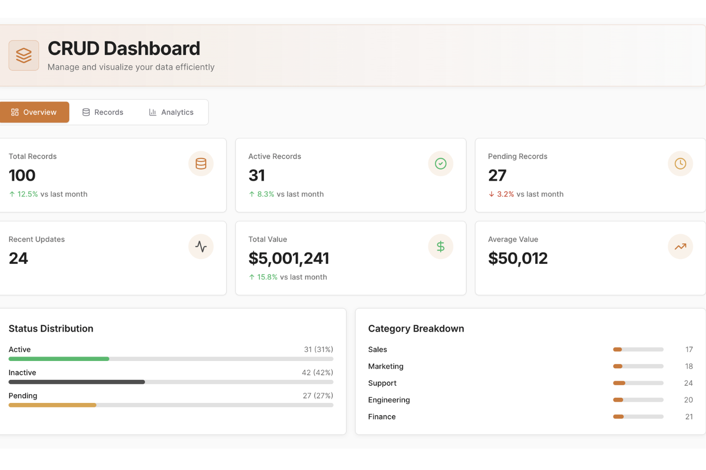This screenshot has height=470, width=706.
Task: Click the clock icon on Pending Records card
Action: [x=680, y=163]
